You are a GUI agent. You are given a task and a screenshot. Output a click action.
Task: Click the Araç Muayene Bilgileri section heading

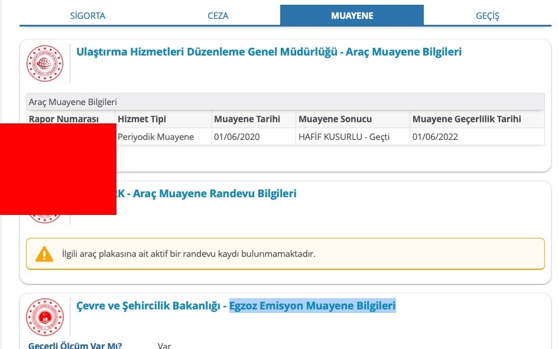[269, 52]
